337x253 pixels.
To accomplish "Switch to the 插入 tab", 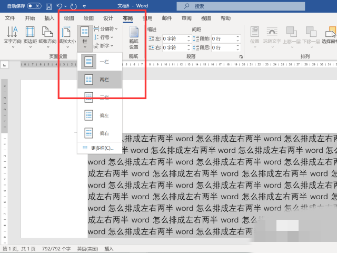I will click(49, 18).
